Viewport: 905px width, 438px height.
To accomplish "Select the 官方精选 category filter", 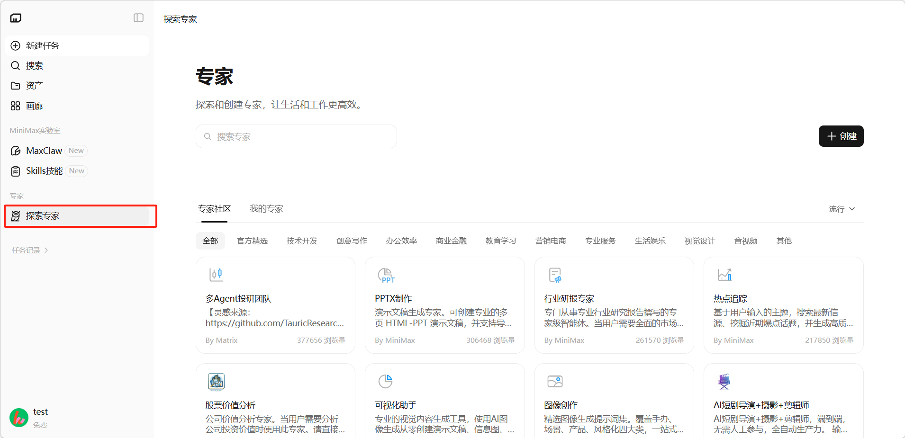I will 252,241.
